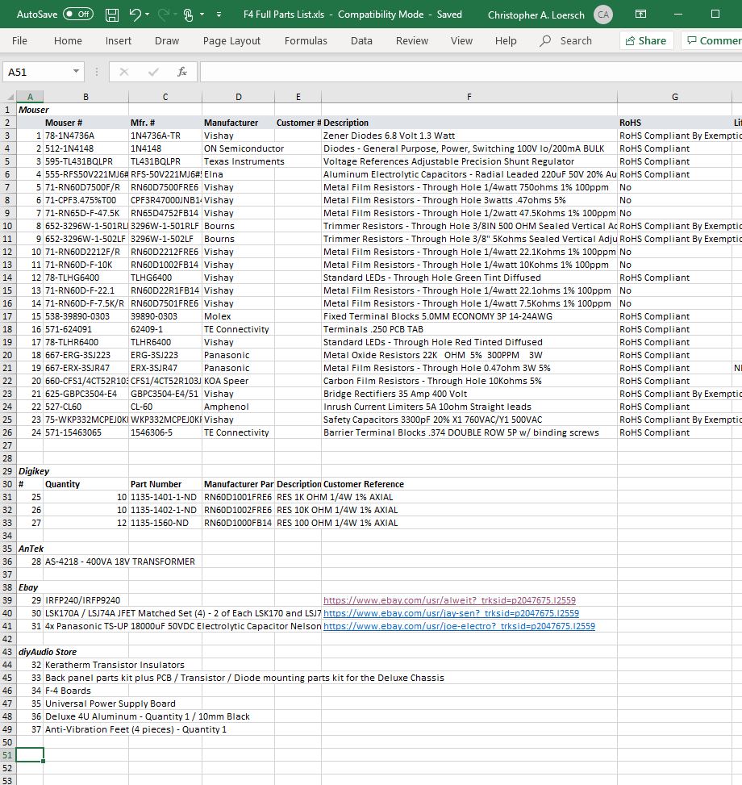742x785 pixels.
Task: Click the Comments button
Action: pos(714,40)
